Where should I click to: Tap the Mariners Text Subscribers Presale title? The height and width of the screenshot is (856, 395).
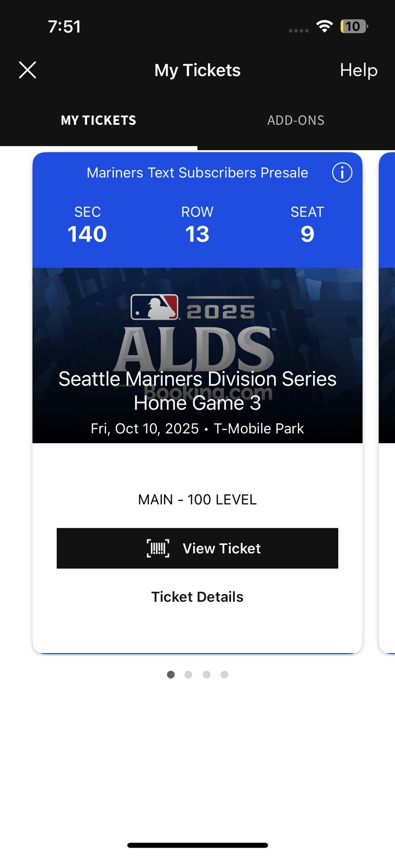tap(197, 173)
